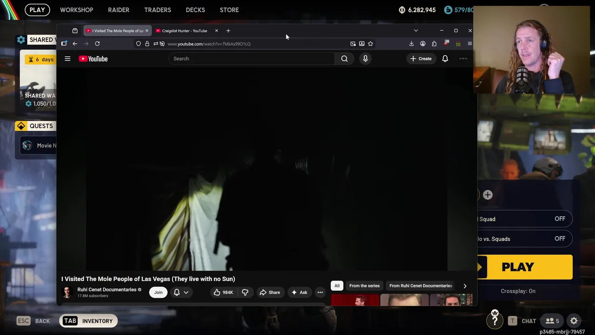Open the WORKSHOP game menu
Viewport: 595px width, 335px height.
(x=76, y=10)
